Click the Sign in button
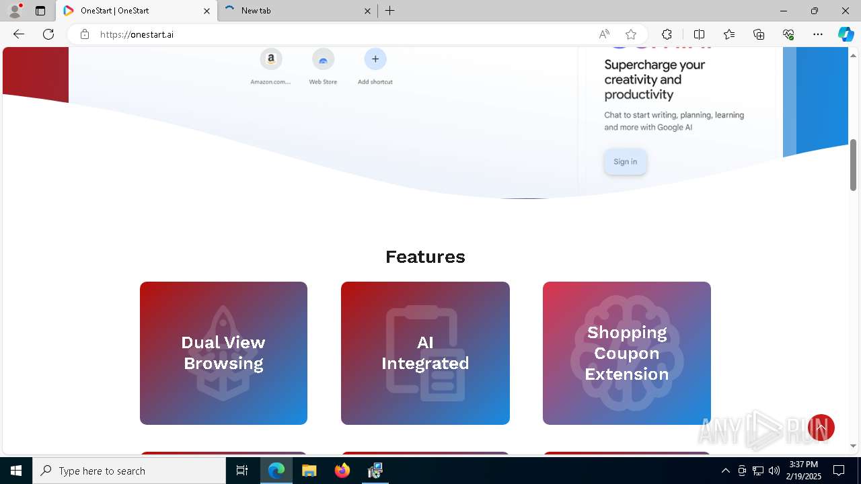Viewport: 861px width, 484px height. click(626, 161)
